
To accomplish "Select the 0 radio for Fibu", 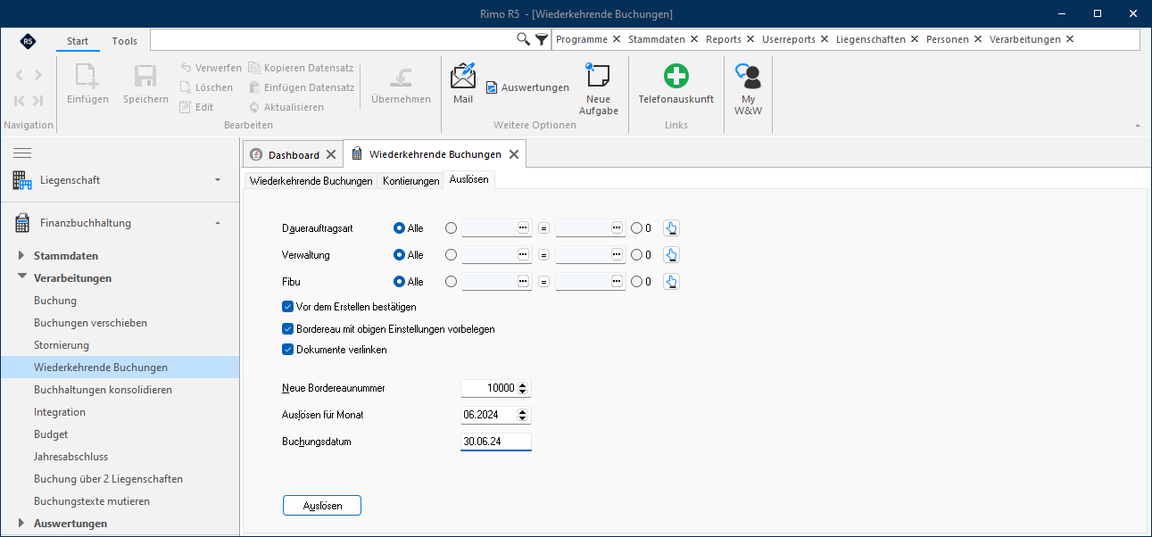I will (636, 282).
